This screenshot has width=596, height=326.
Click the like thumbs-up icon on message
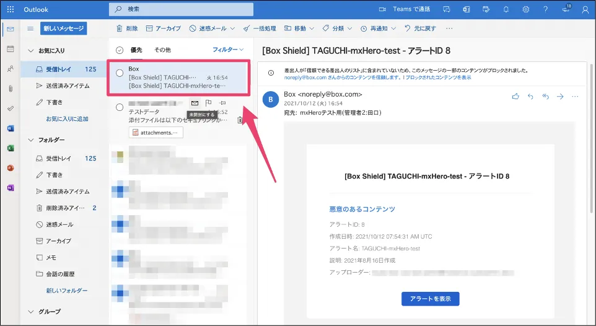(x=515, y=96)
